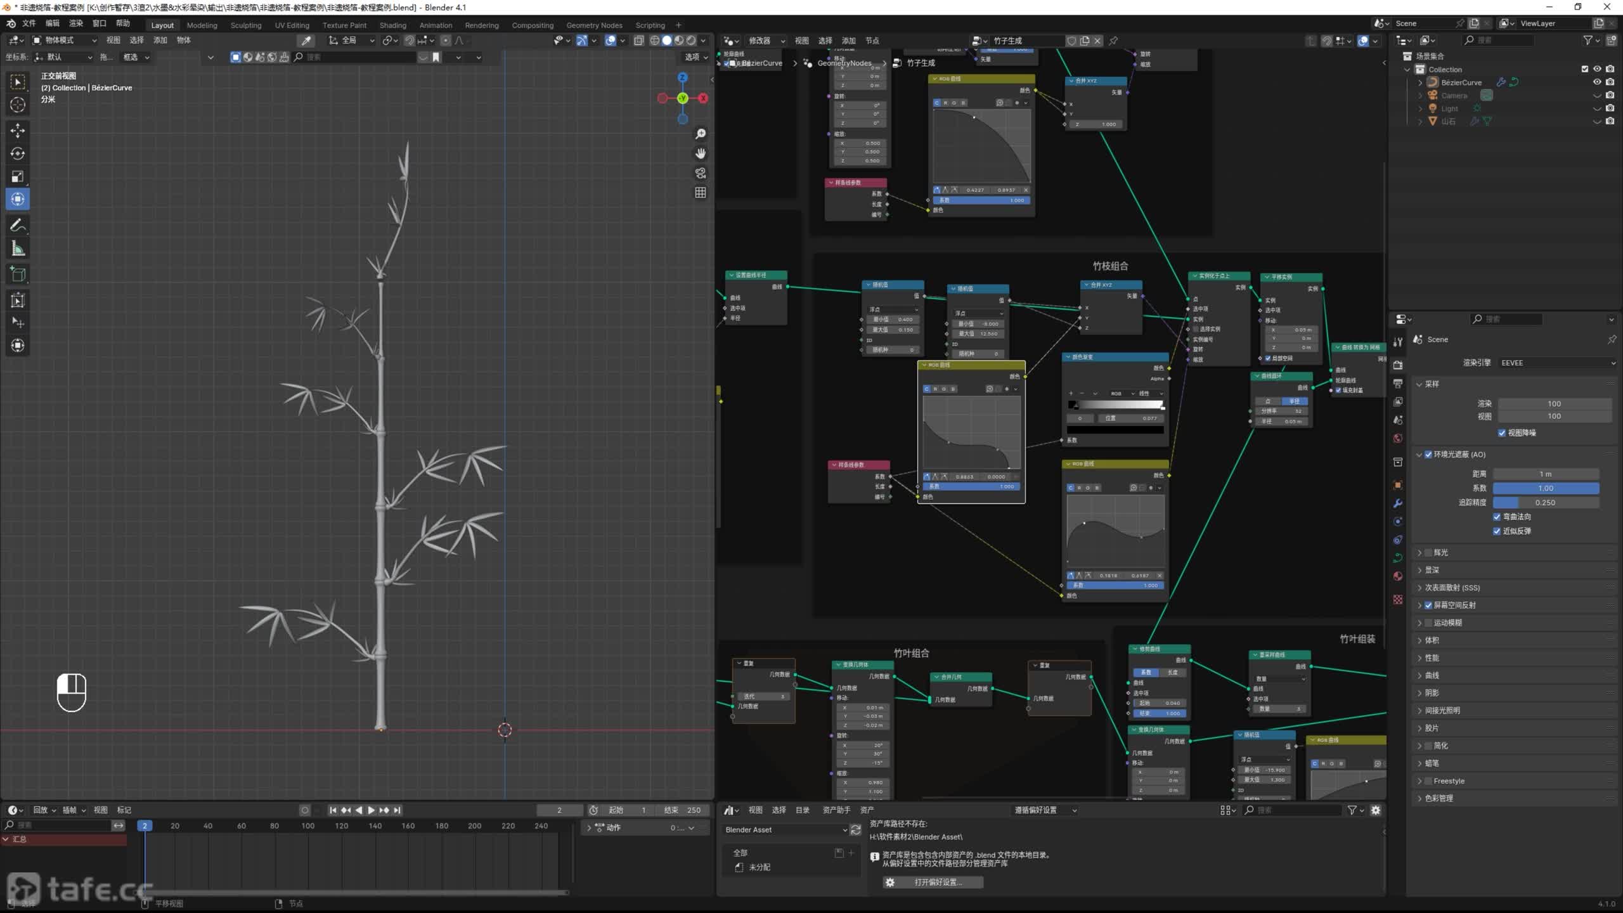1623x913 pixels.
Task: Open the 渲染 menu in top bar
Action: coord(76,23)
